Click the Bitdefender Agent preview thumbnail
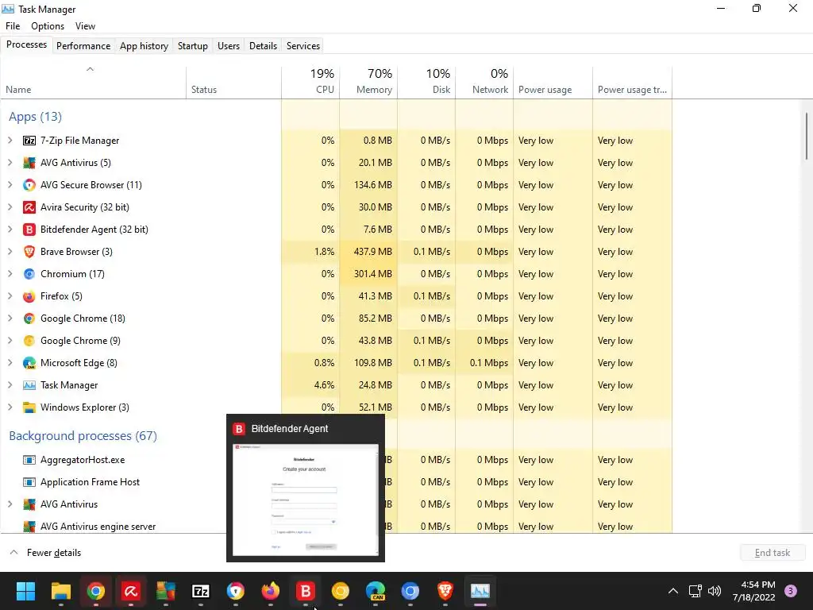Viewport: 813px width, 610px height. pos(306,500)
